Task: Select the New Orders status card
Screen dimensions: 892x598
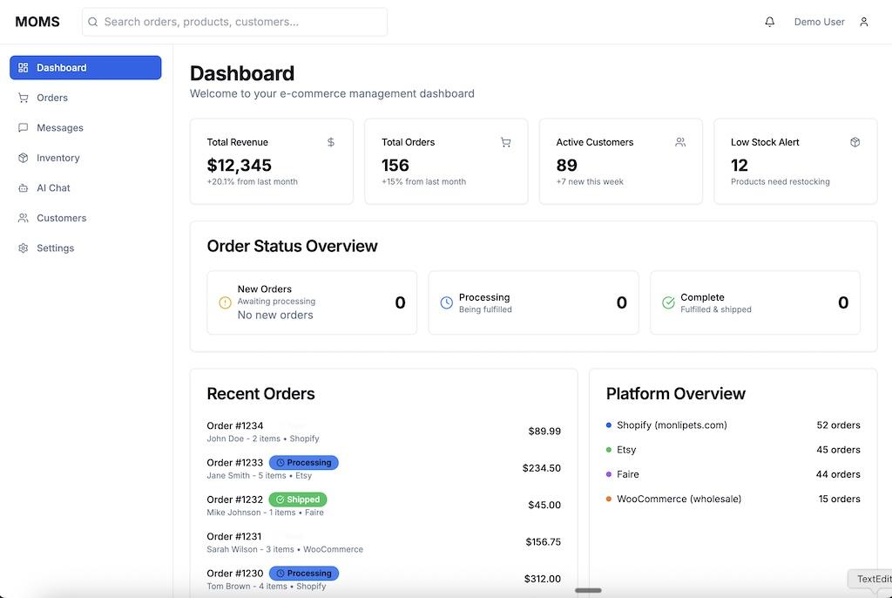Action: [x=312, y=302]
